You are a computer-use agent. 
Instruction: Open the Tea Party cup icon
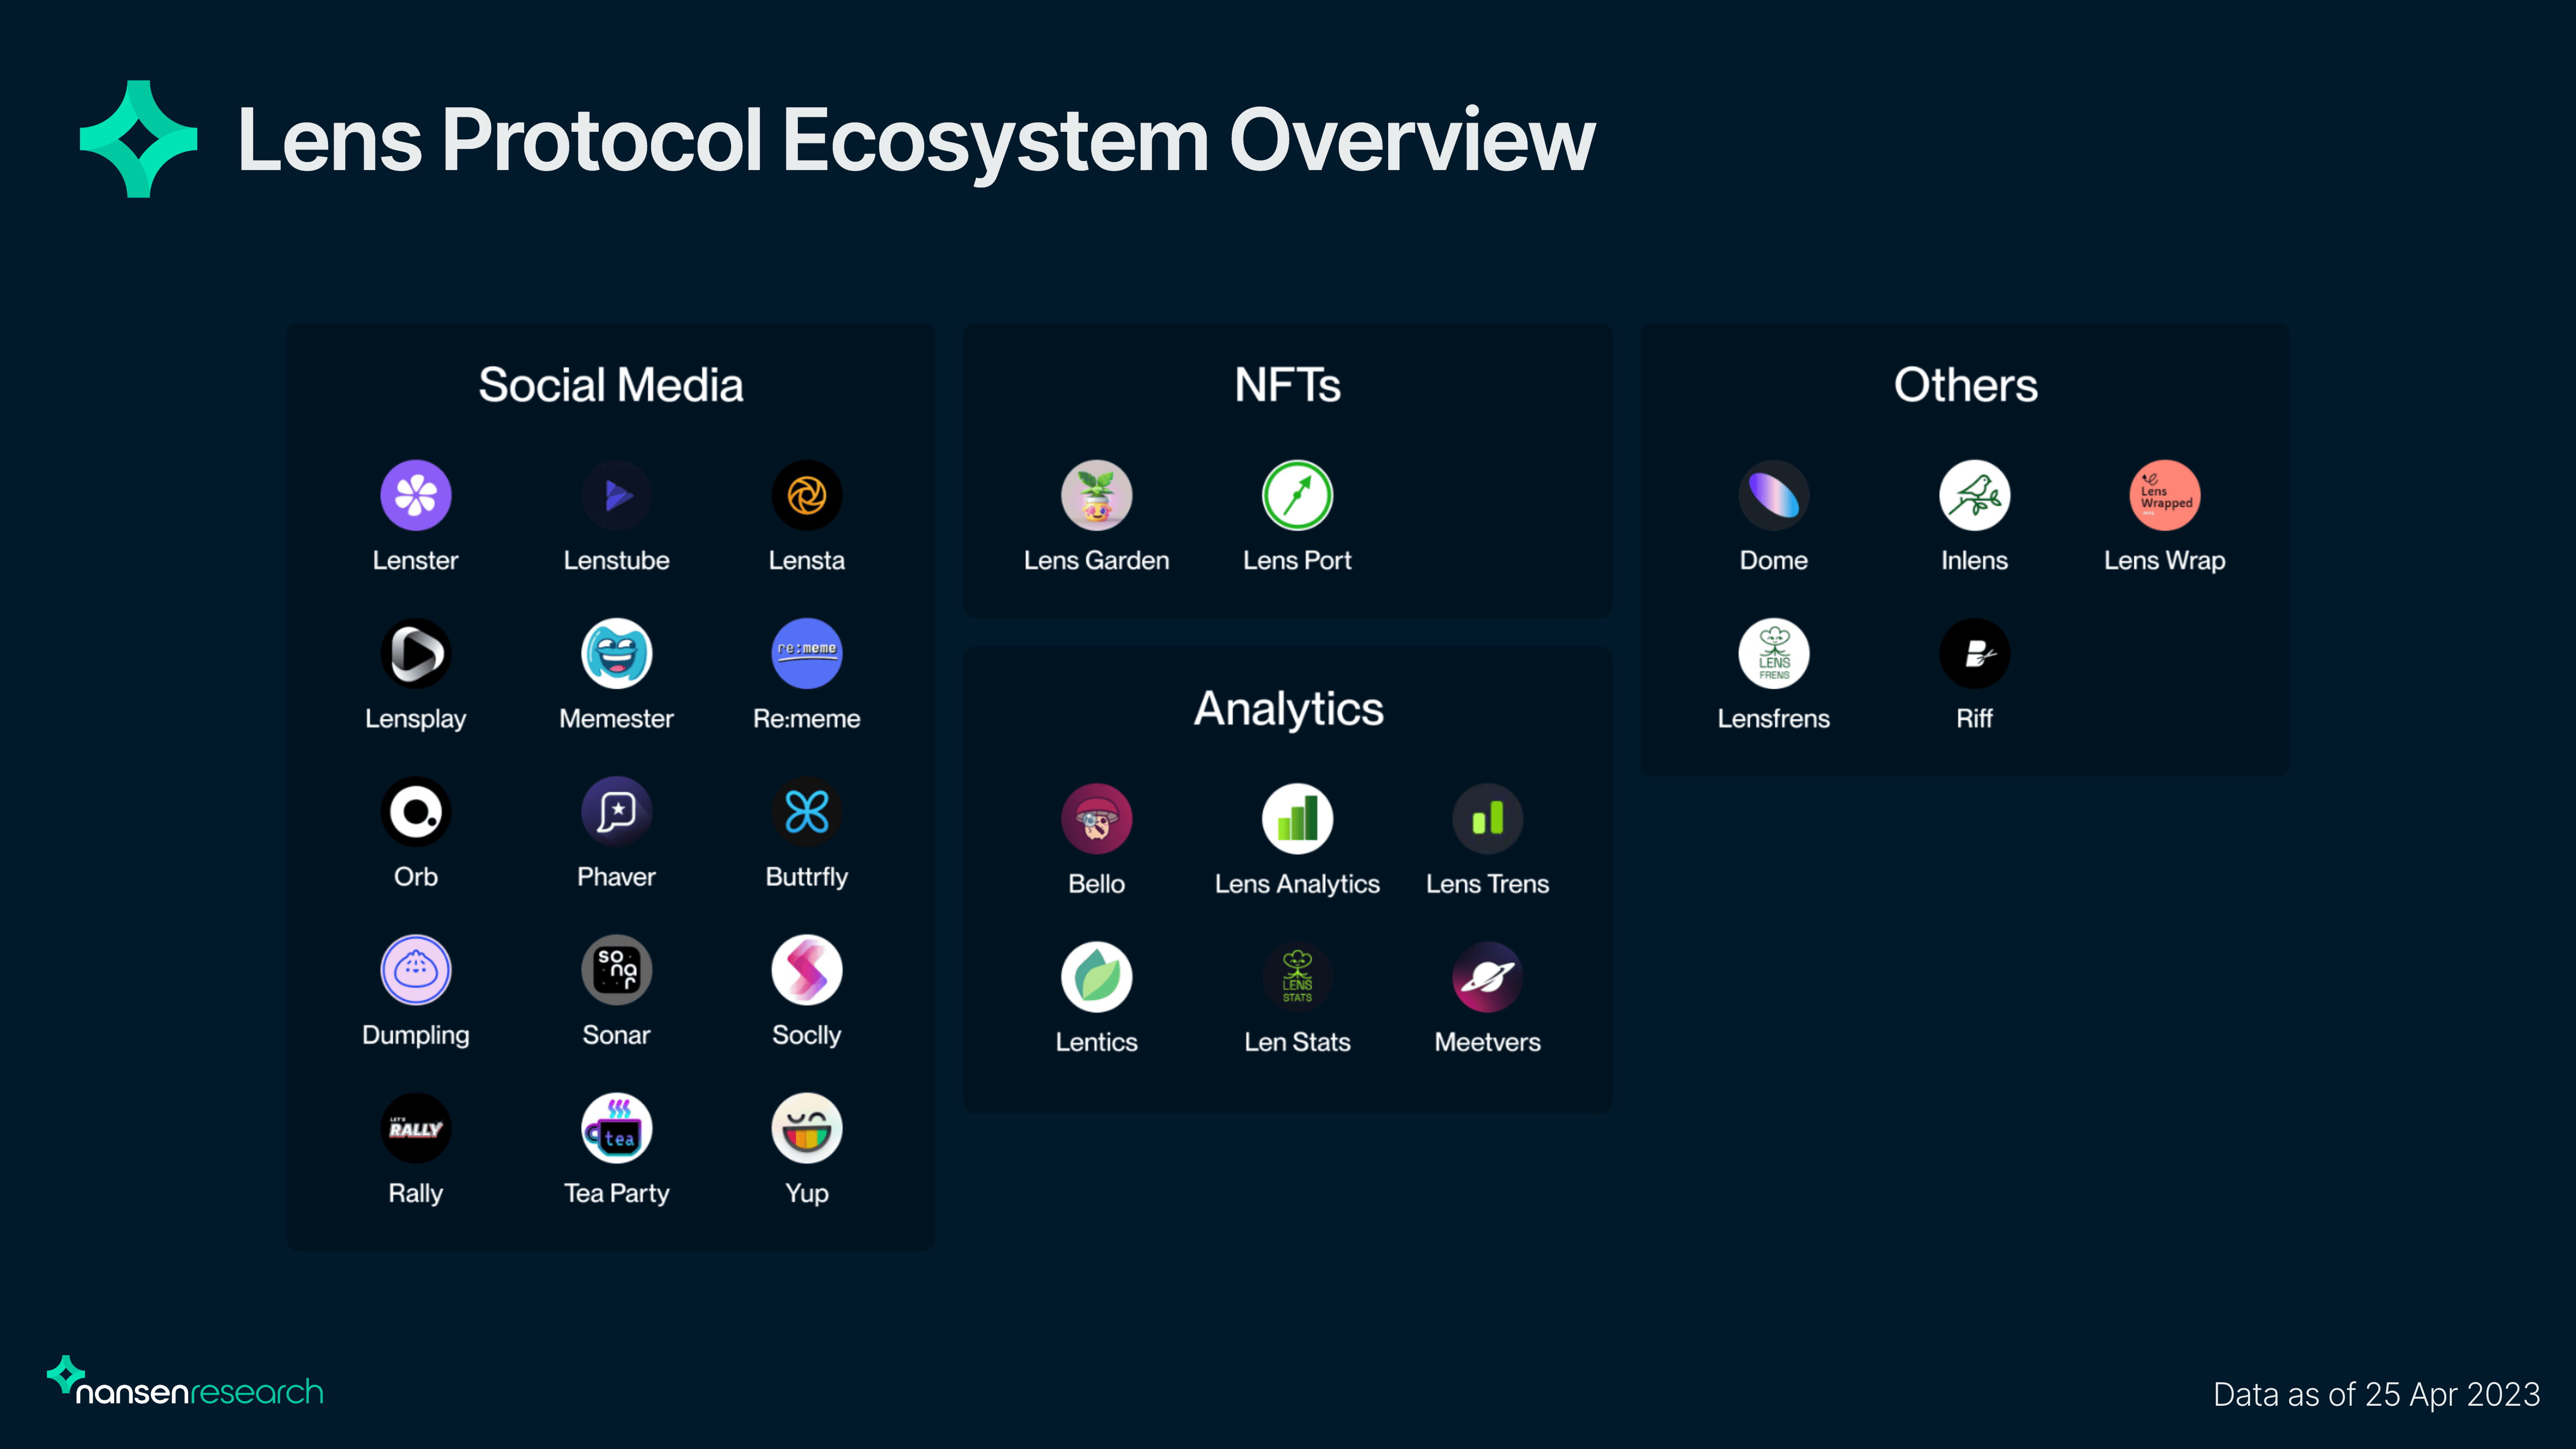point(616,1128)
